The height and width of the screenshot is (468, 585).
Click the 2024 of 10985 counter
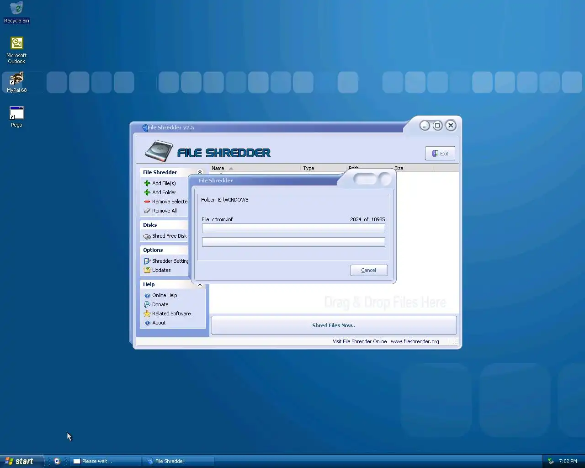coord(367,219)
